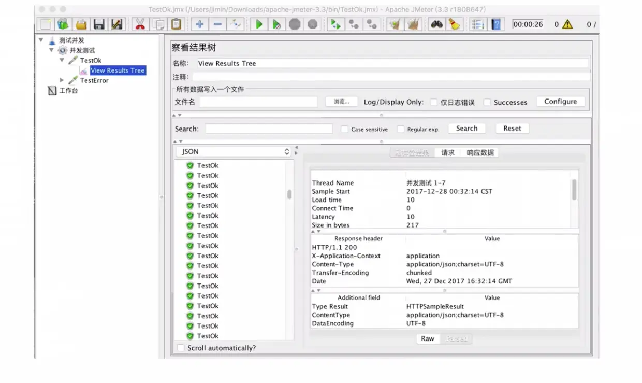The image size is (642, 383).
Task: Switch to the 请求 tab
Action: pyautogui.click(x=448, y=153)
